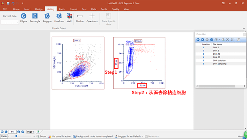
Task: Pick the Freeform gate tool
Action: coord(59,18)
